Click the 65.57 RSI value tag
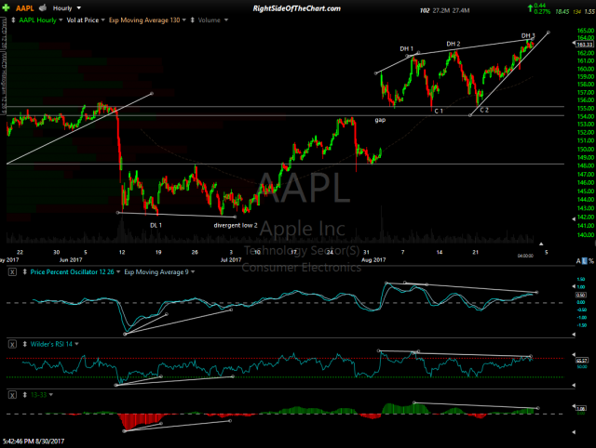The width and height of the screenshot is (596, 448). [x=582, y=361]
